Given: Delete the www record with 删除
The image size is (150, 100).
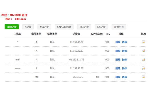Looking at the screenshot, I should click(x=118, y=68).
